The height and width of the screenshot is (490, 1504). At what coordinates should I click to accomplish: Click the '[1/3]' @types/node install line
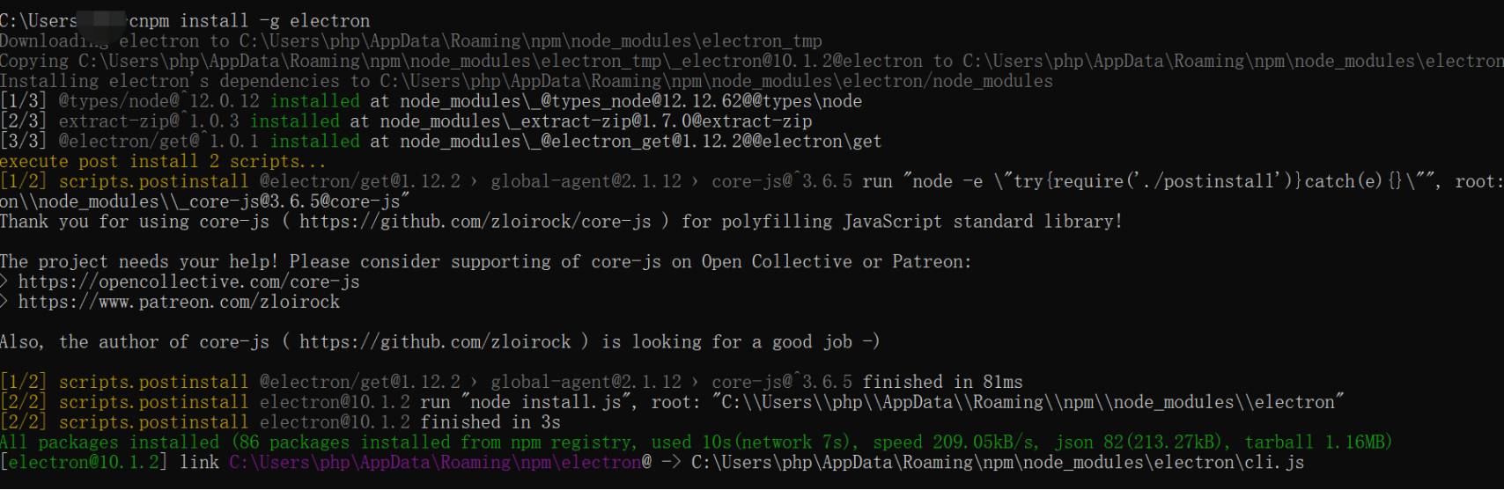click(431, 101)
